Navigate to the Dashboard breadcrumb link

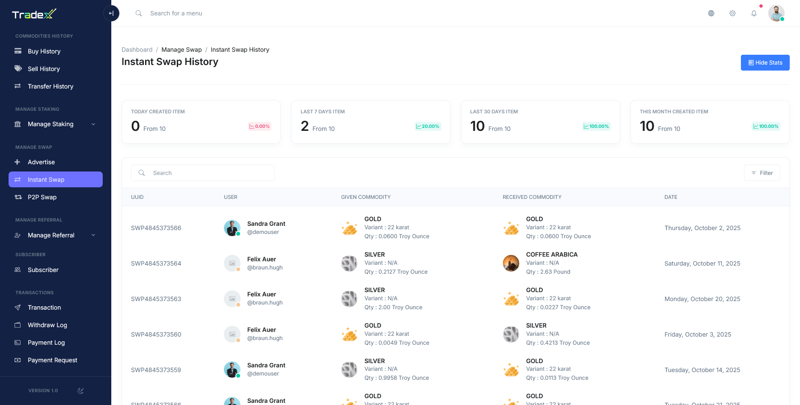point(137,50)
